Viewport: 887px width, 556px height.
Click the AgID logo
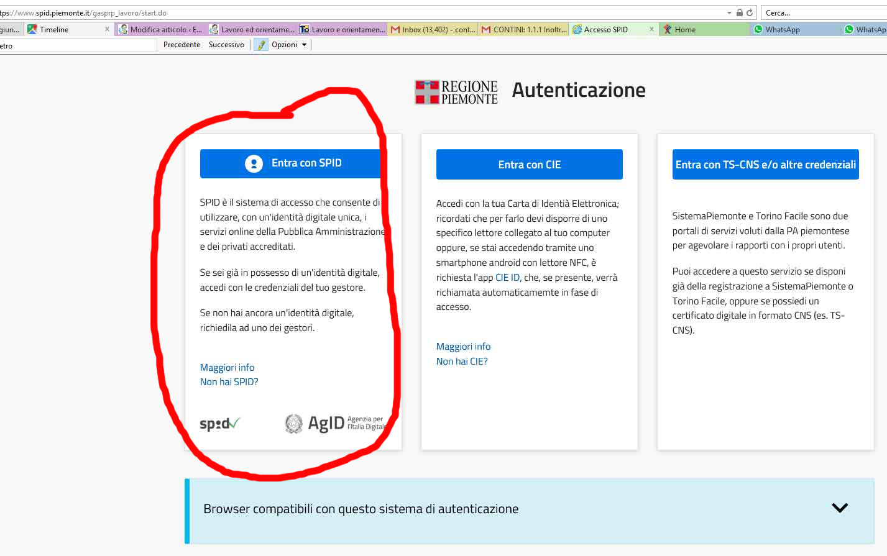334,423
